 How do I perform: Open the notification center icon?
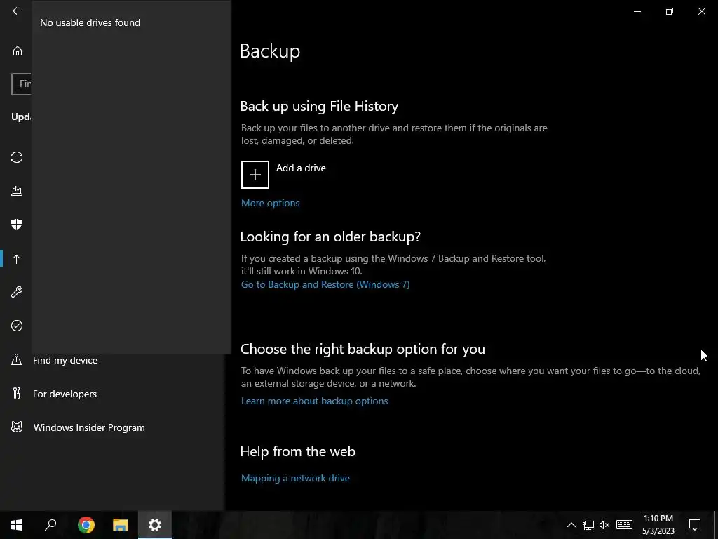pos(695,525)
